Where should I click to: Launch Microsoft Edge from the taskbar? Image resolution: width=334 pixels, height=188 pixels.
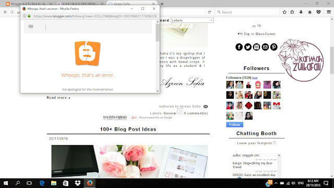[x=42, y=183]
